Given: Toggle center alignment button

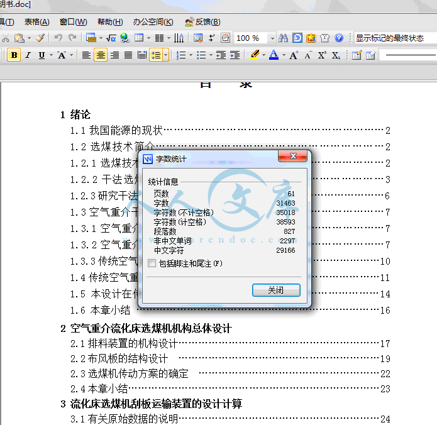Looking at the screenshot, I should (101, 55).
